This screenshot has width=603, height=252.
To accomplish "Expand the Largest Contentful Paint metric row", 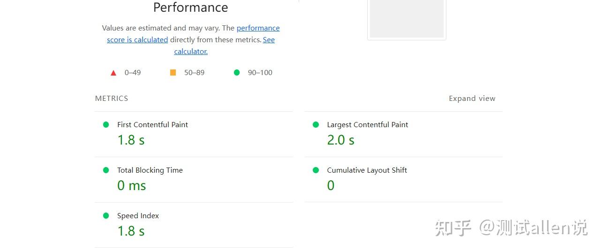I will coord(367,125).
